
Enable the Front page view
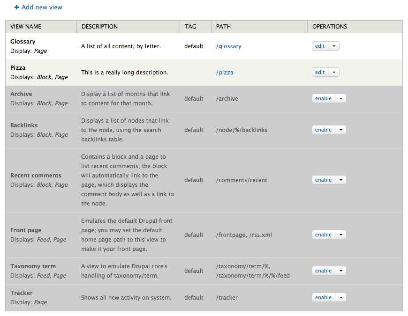pos(324,235)
